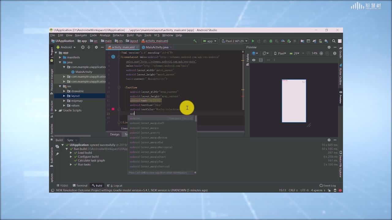Open the design surface layers dropdown
The height and width of the screenshot is (220, 392).
[x=255, y=53]
